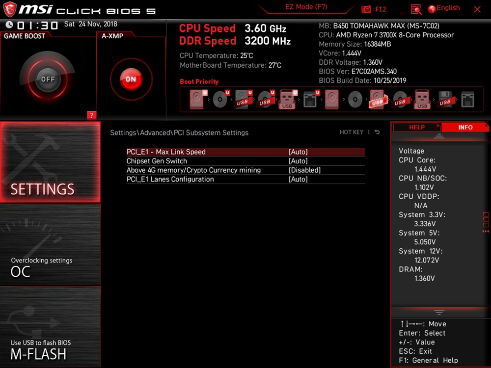The width and height of the screenshot is (491, 368).
Task: Select the UEFI network boot device
Action: 311,99
